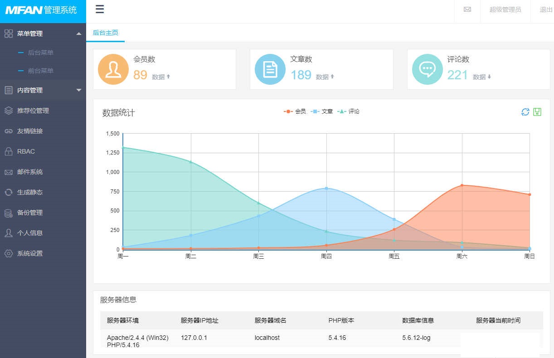Click the blue 文章数 document icon
Image resolution: width=554 pixels, height=358 pixels.
point(270,69)
